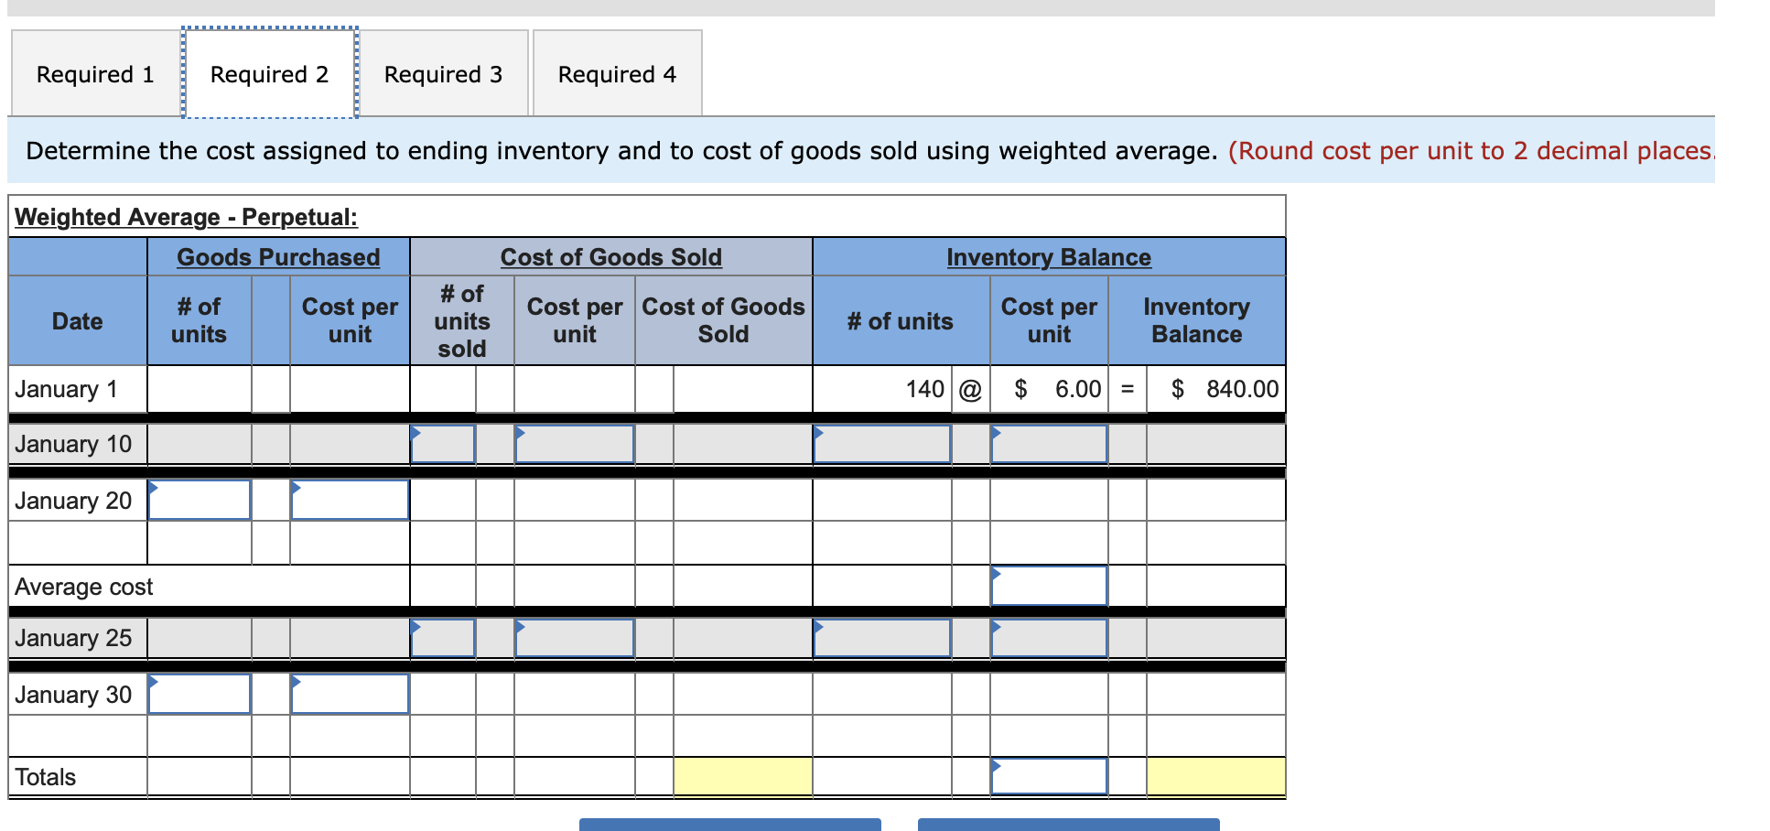
Task: Open January 10 units sold dropdown
Action: click(443, 444)
